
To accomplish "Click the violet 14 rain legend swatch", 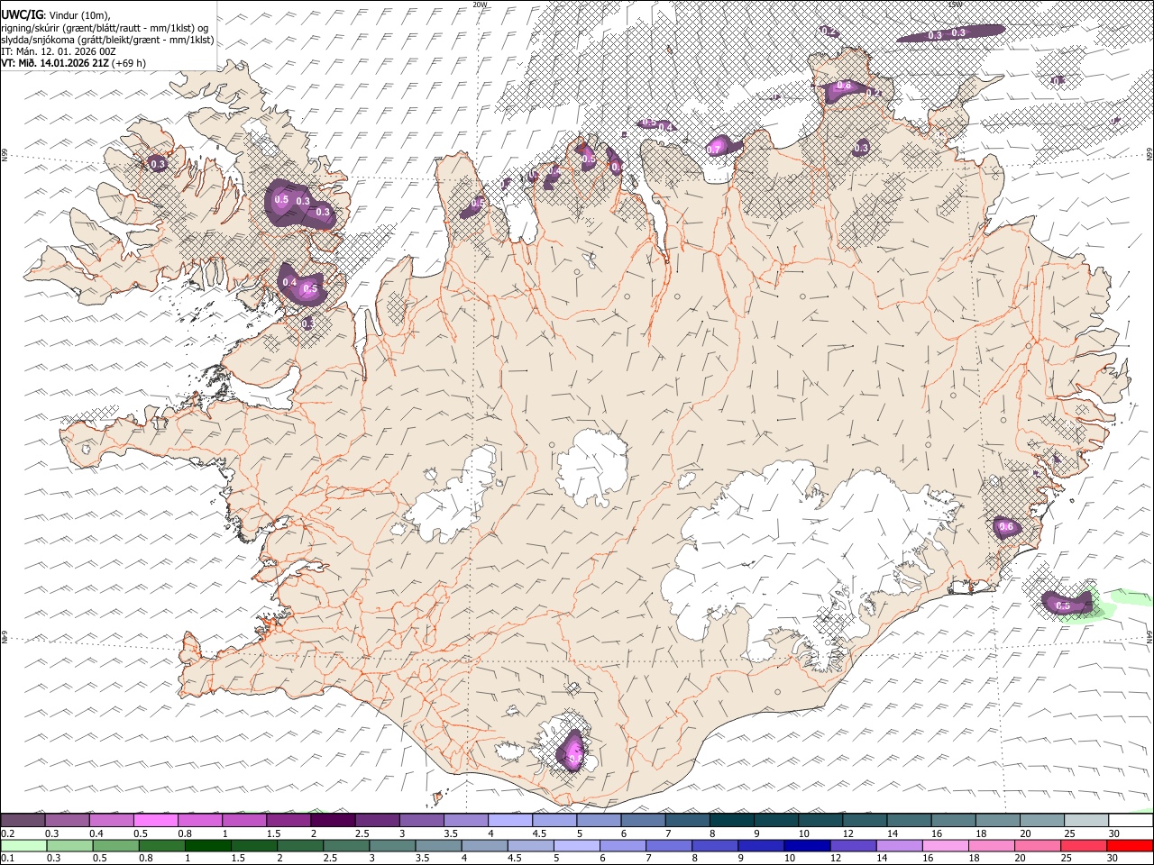I will tap(899, 846).
